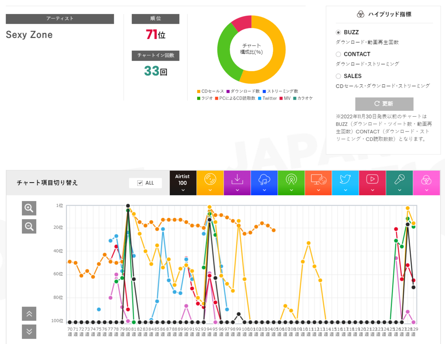Image resolution: width=445 pixels, height=344 pixels.
Task: Zoom in on the chart with magnifier plus
Action: 29,208
